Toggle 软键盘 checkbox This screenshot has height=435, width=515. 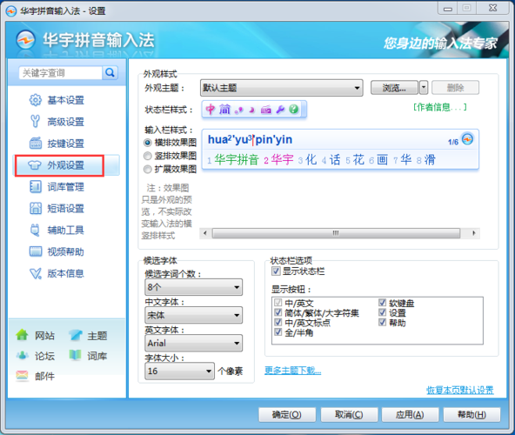click(382, 302)
